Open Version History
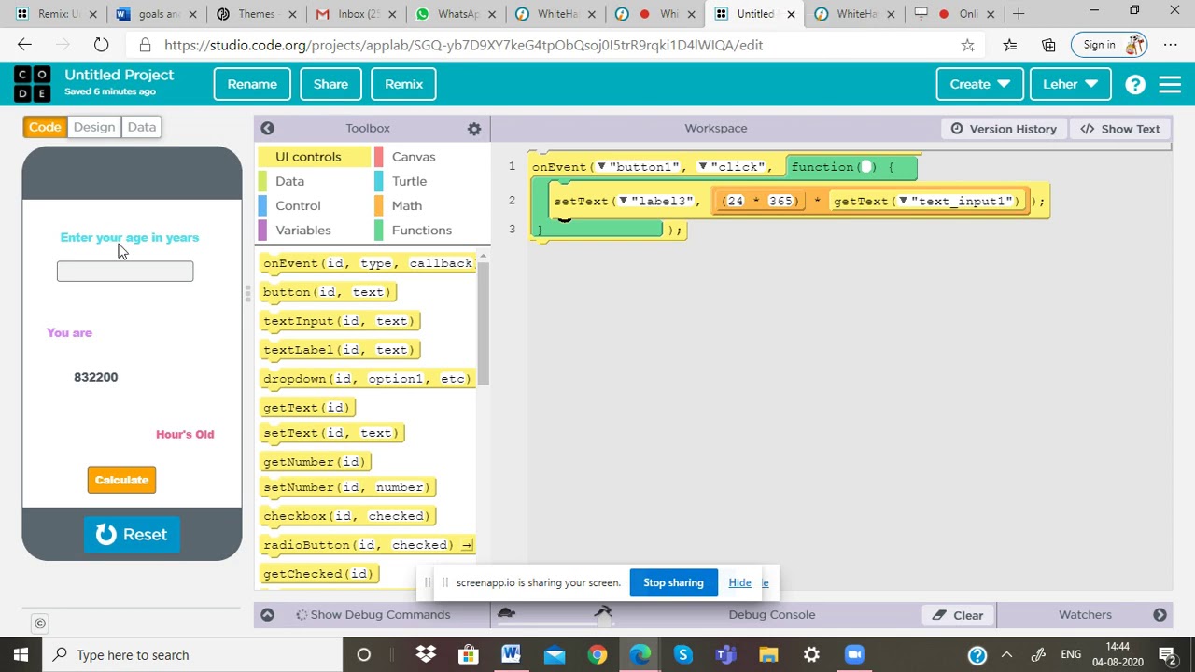 point(1004,129)
